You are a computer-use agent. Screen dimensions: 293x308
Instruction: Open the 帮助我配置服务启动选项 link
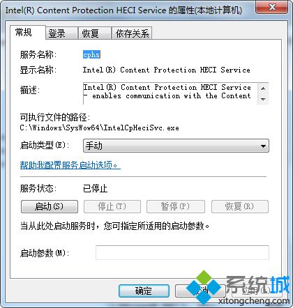click(70, 165)
